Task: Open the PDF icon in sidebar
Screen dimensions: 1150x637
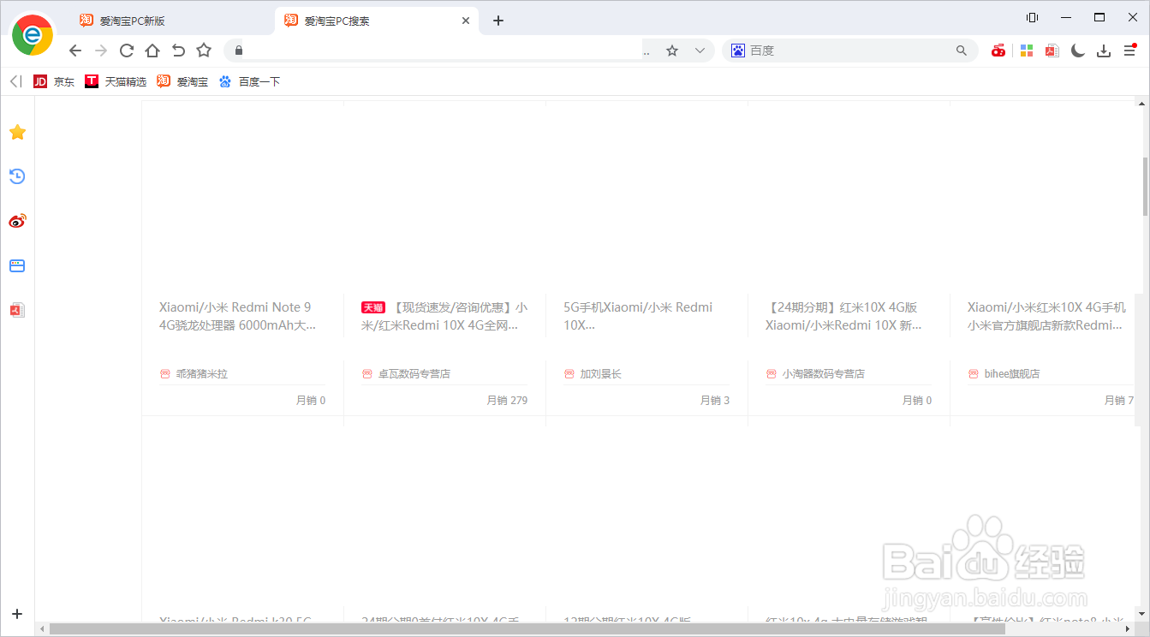Action: pos(17,310)
